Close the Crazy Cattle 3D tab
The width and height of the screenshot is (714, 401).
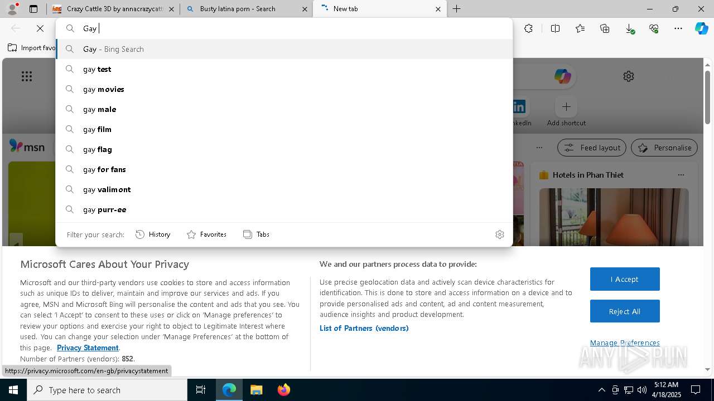pos(171,9)
